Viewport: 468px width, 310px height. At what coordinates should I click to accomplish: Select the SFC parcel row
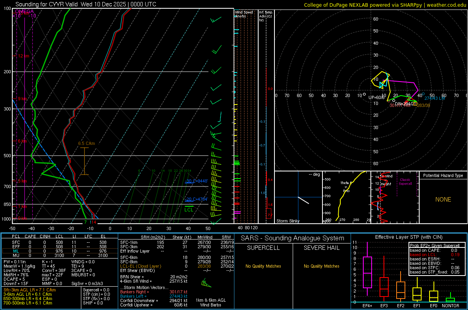(x=60, y=242)
